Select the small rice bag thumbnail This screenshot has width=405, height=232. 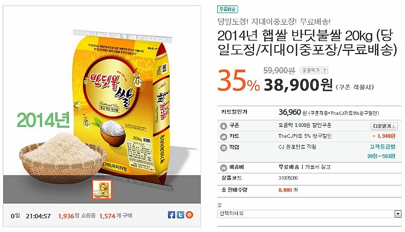(x=102, y=189)
